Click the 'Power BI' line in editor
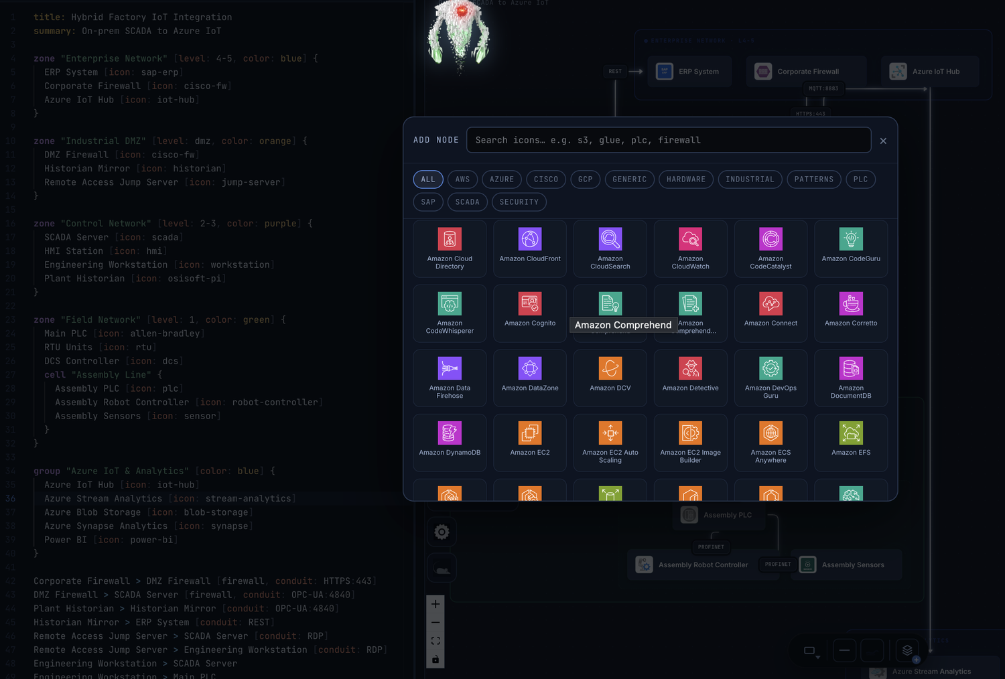Image resolution: width=1005 pixels, height=679 pixels. pos(111,540)
